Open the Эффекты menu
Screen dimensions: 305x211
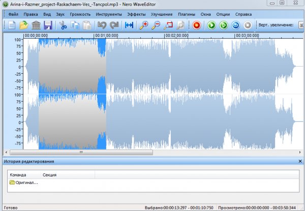coord(136,14)
